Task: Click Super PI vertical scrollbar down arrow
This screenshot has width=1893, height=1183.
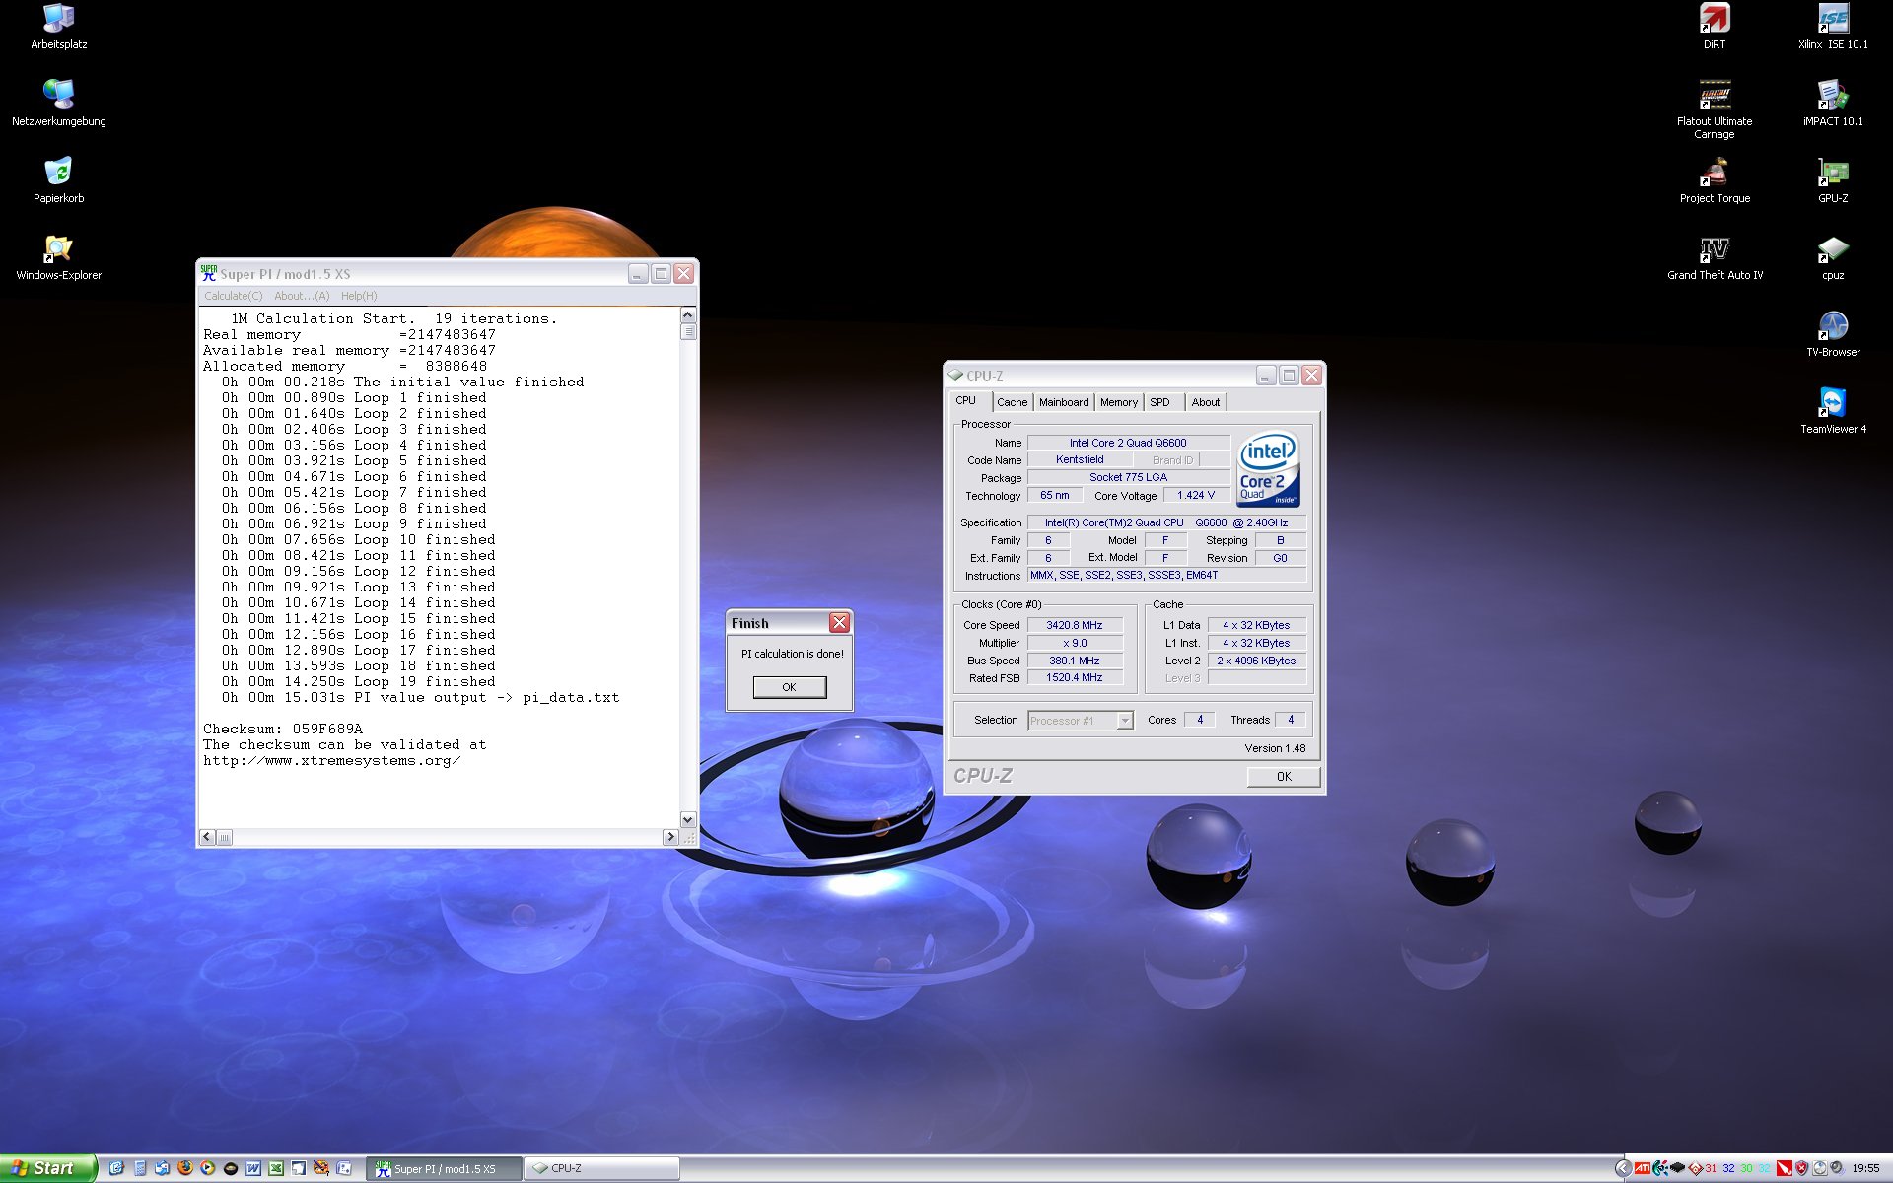Action: point(688,819)
